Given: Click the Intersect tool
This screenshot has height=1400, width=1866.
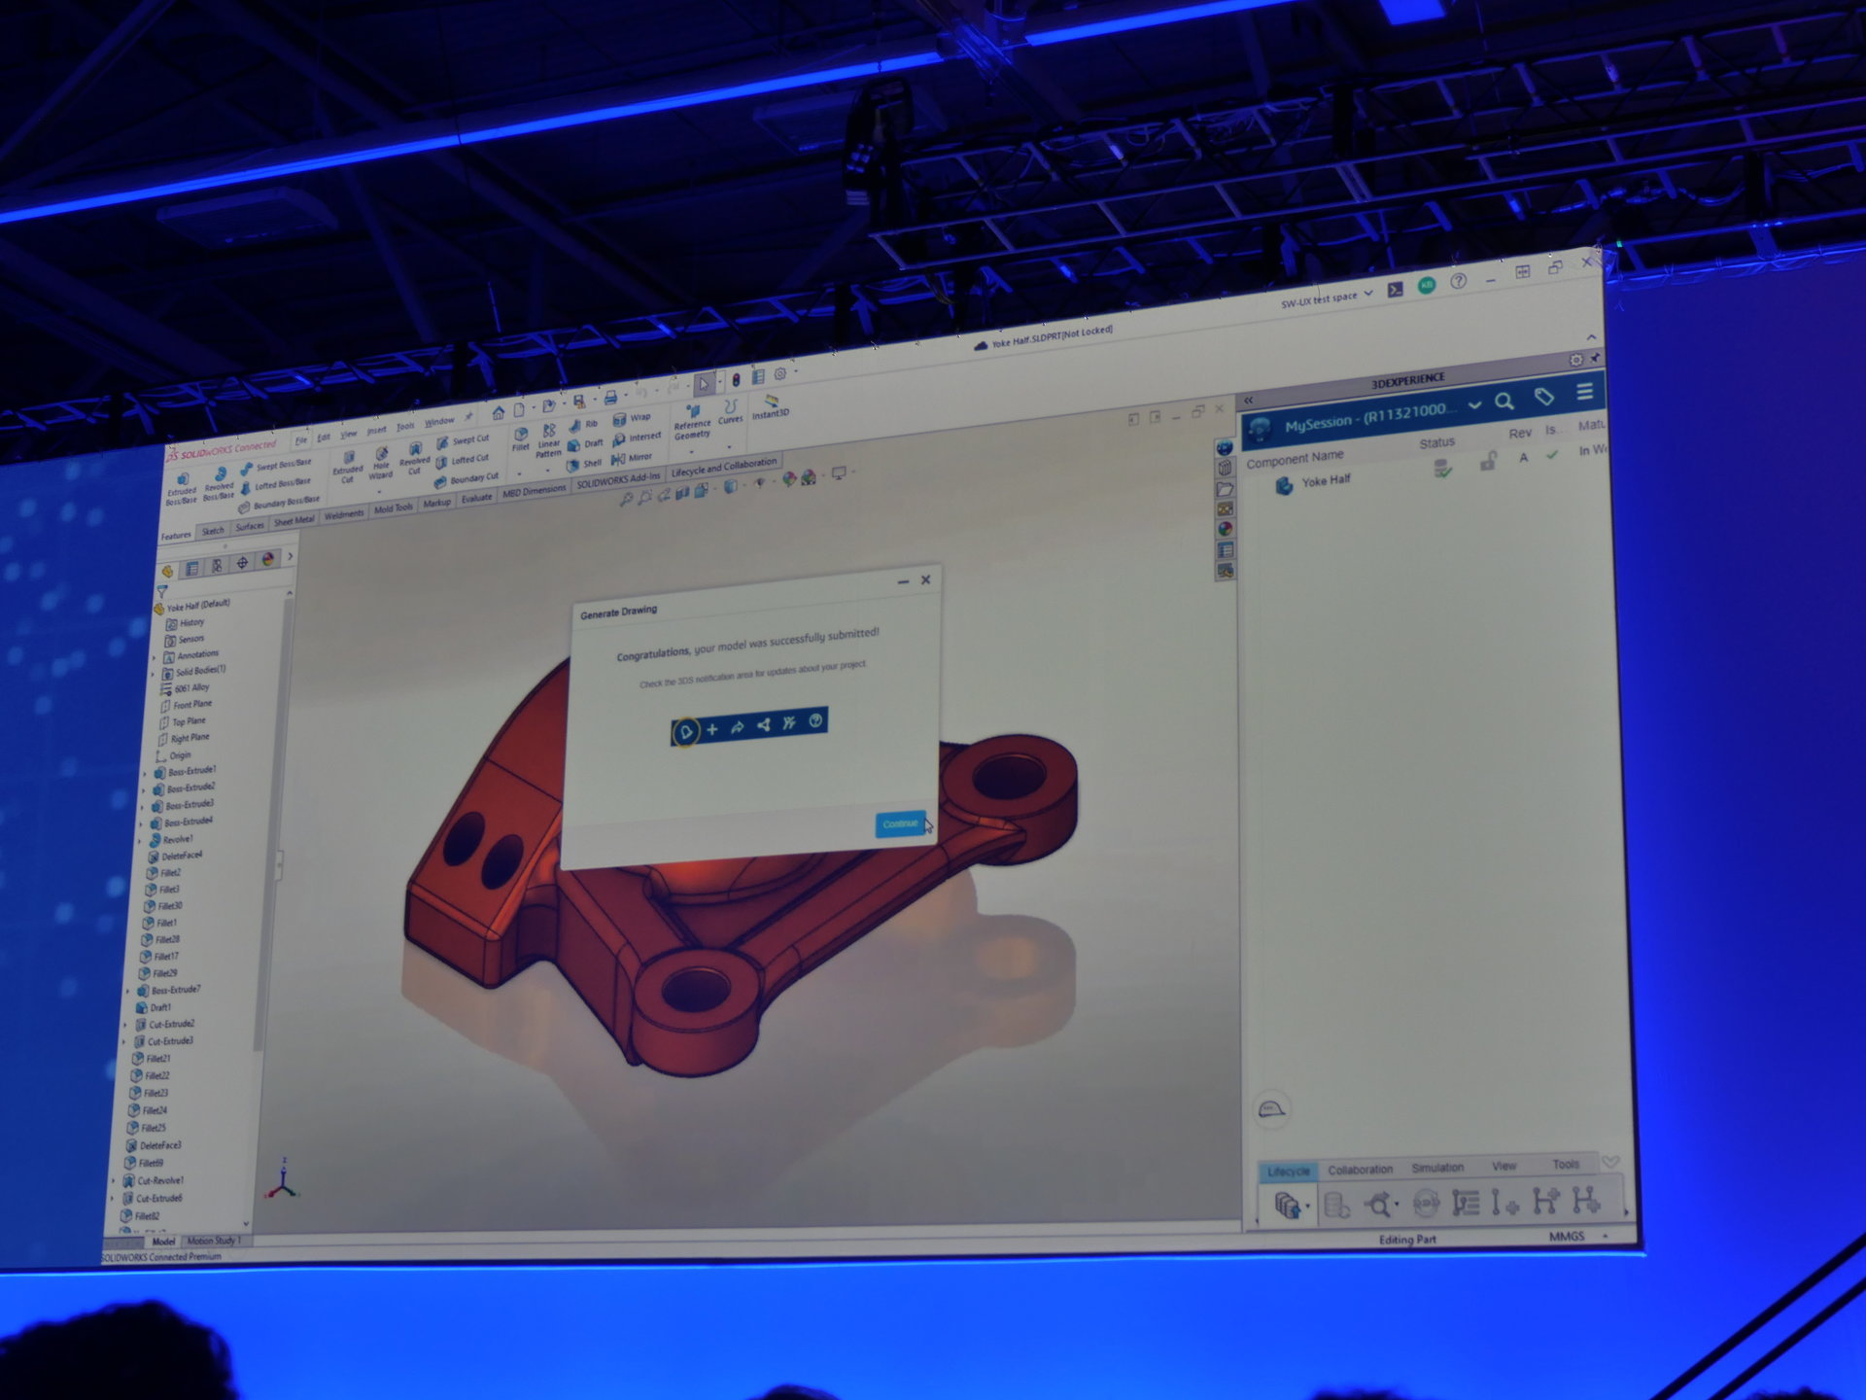Looking at the screenshot, I should [638, 438].
